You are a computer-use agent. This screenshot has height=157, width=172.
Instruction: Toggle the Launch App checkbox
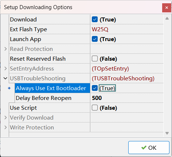click(x=95, y=39)
